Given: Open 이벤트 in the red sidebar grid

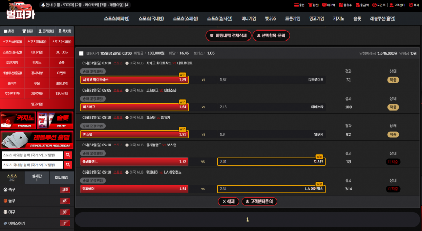Looking at the screenshot, I should (62, 73).
